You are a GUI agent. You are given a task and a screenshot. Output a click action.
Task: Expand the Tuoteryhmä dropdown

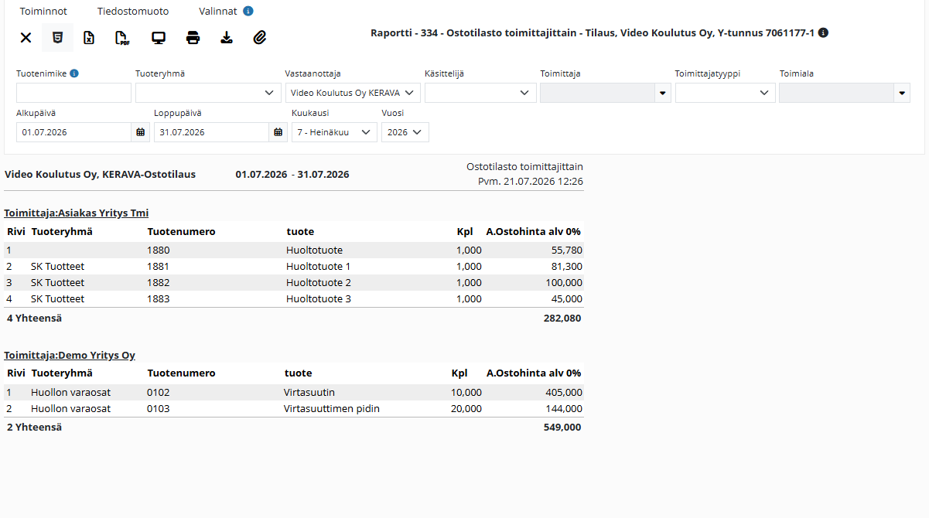(208, 93)
